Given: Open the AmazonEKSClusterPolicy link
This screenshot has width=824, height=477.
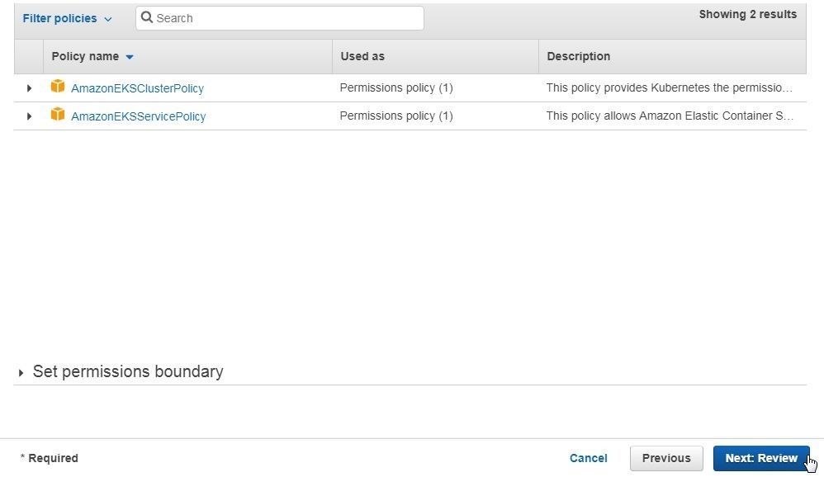Looking at the screenshot, I should (x=137, y=88).
